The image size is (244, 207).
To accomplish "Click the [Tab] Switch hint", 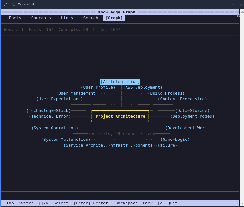I will point(19,203).
